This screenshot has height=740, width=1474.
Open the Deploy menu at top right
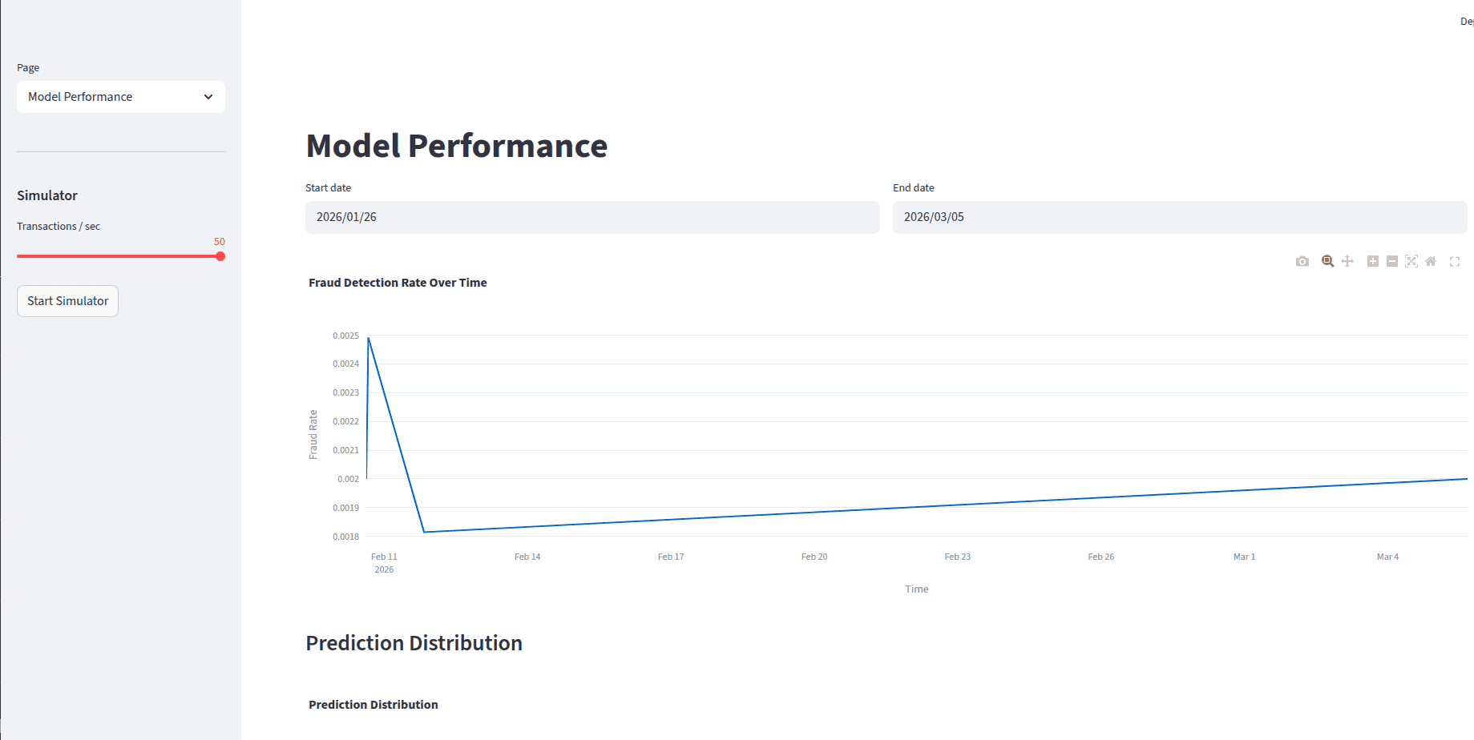pos(1466,21)
